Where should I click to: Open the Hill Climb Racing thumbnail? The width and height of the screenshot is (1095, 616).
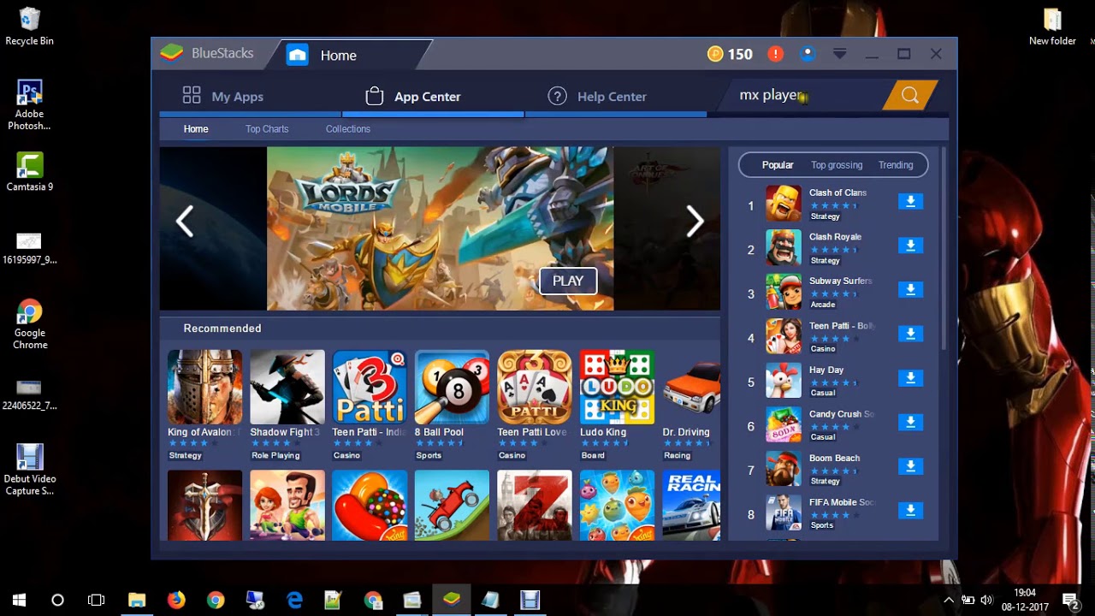(x=452, y=505)
